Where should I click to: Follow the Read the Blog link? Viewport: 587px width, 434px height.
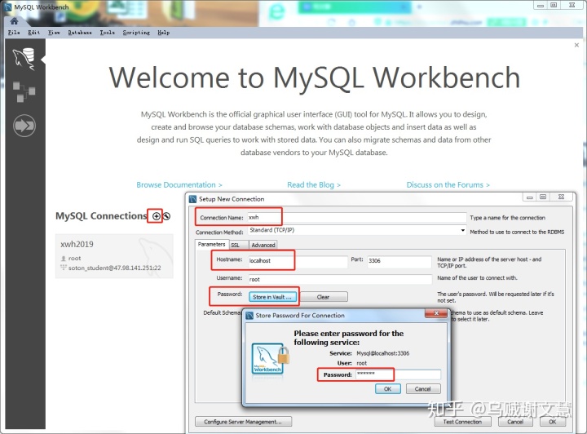coord(314,185)
